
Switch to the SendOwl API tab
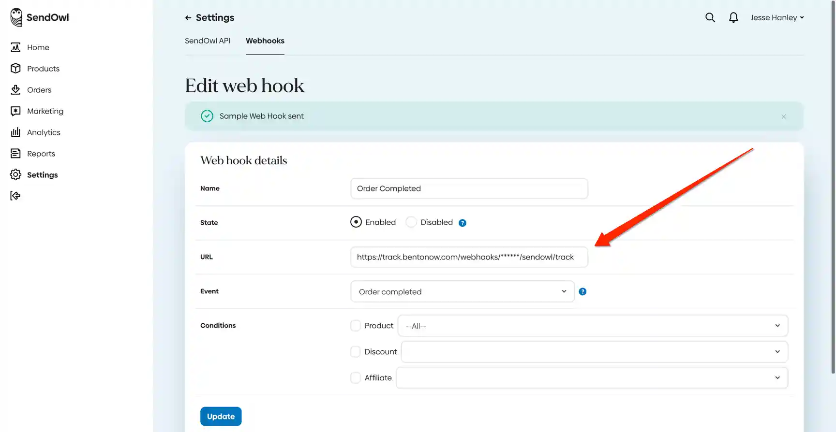pyautogui.click(x=208, y=41)
